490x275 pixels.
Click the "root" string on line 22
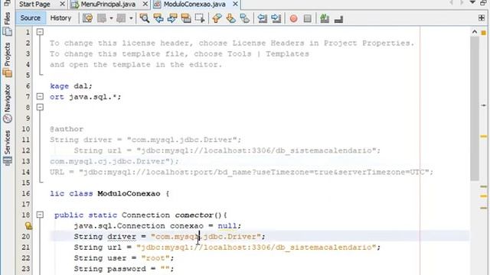155,258
